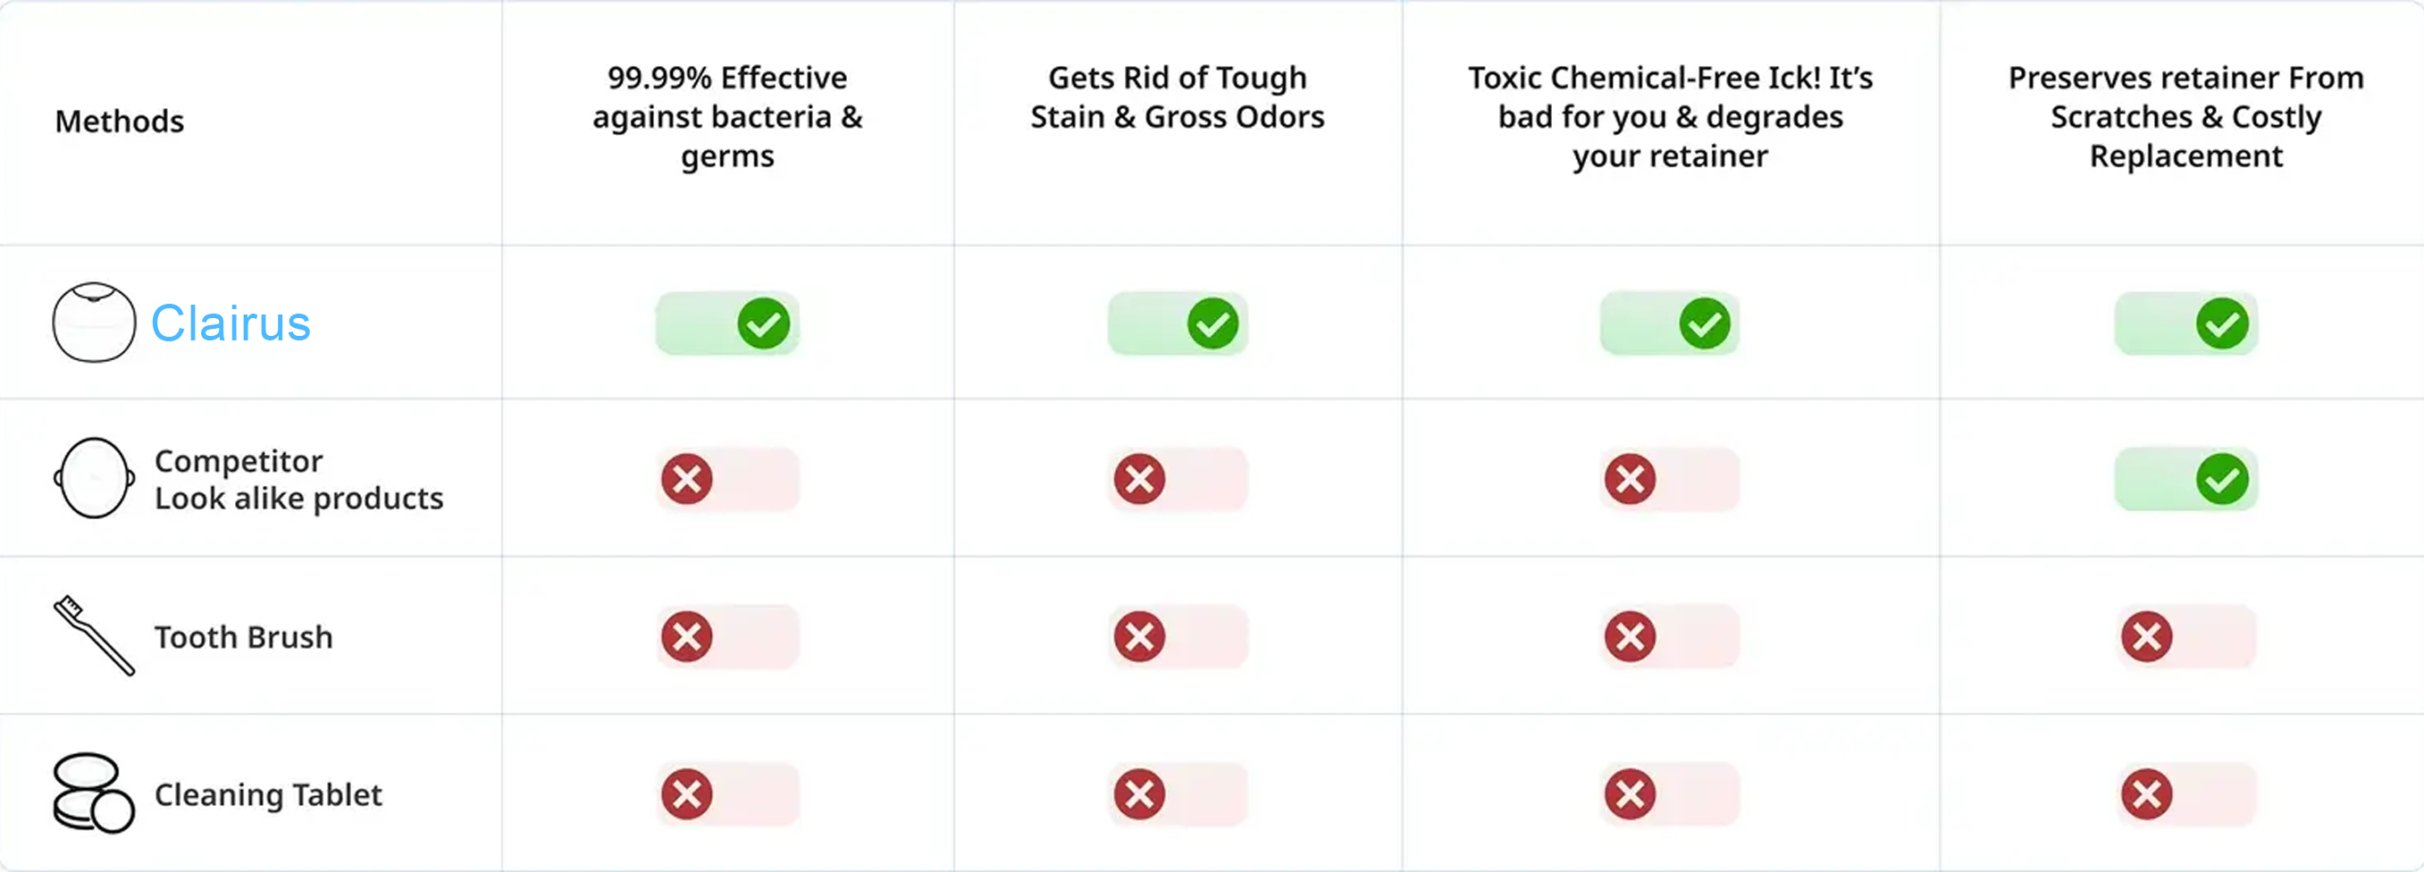Toggle Cleaning Tablet switch for bacteria & germs
Viewport: 2424px width, 872px height.
tap(727, 794)
